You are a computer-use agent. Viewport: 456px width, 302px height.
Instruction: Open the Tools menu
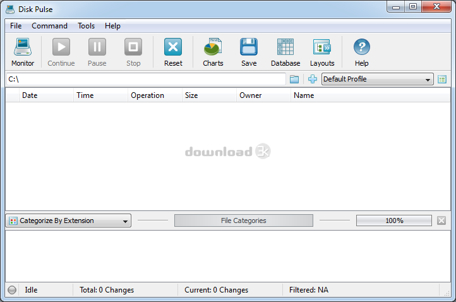pyautogui.click(x=86, y=26)
